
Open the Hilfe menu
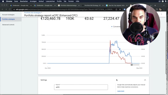pos(78,1)
